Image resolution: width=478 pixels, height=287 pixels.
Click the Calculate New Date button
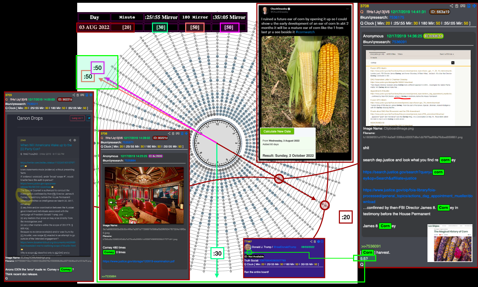[277, 131]
